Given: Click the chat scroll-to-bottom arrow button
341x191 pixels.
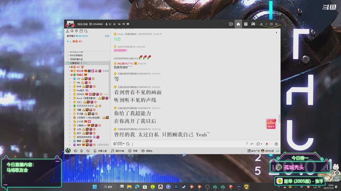Looking at the screenshot, I should pos(276,33).
